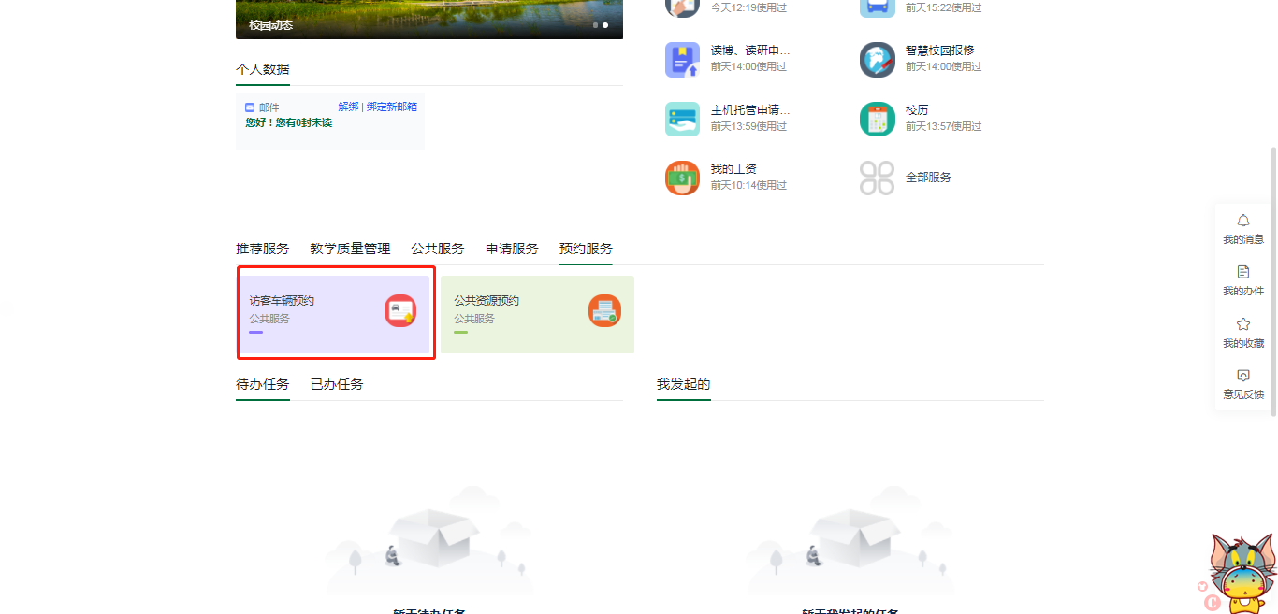Click the 我的收藏 star icon
The width and height of the screenshot is (1278, 614).
(x=1242, y=324)
